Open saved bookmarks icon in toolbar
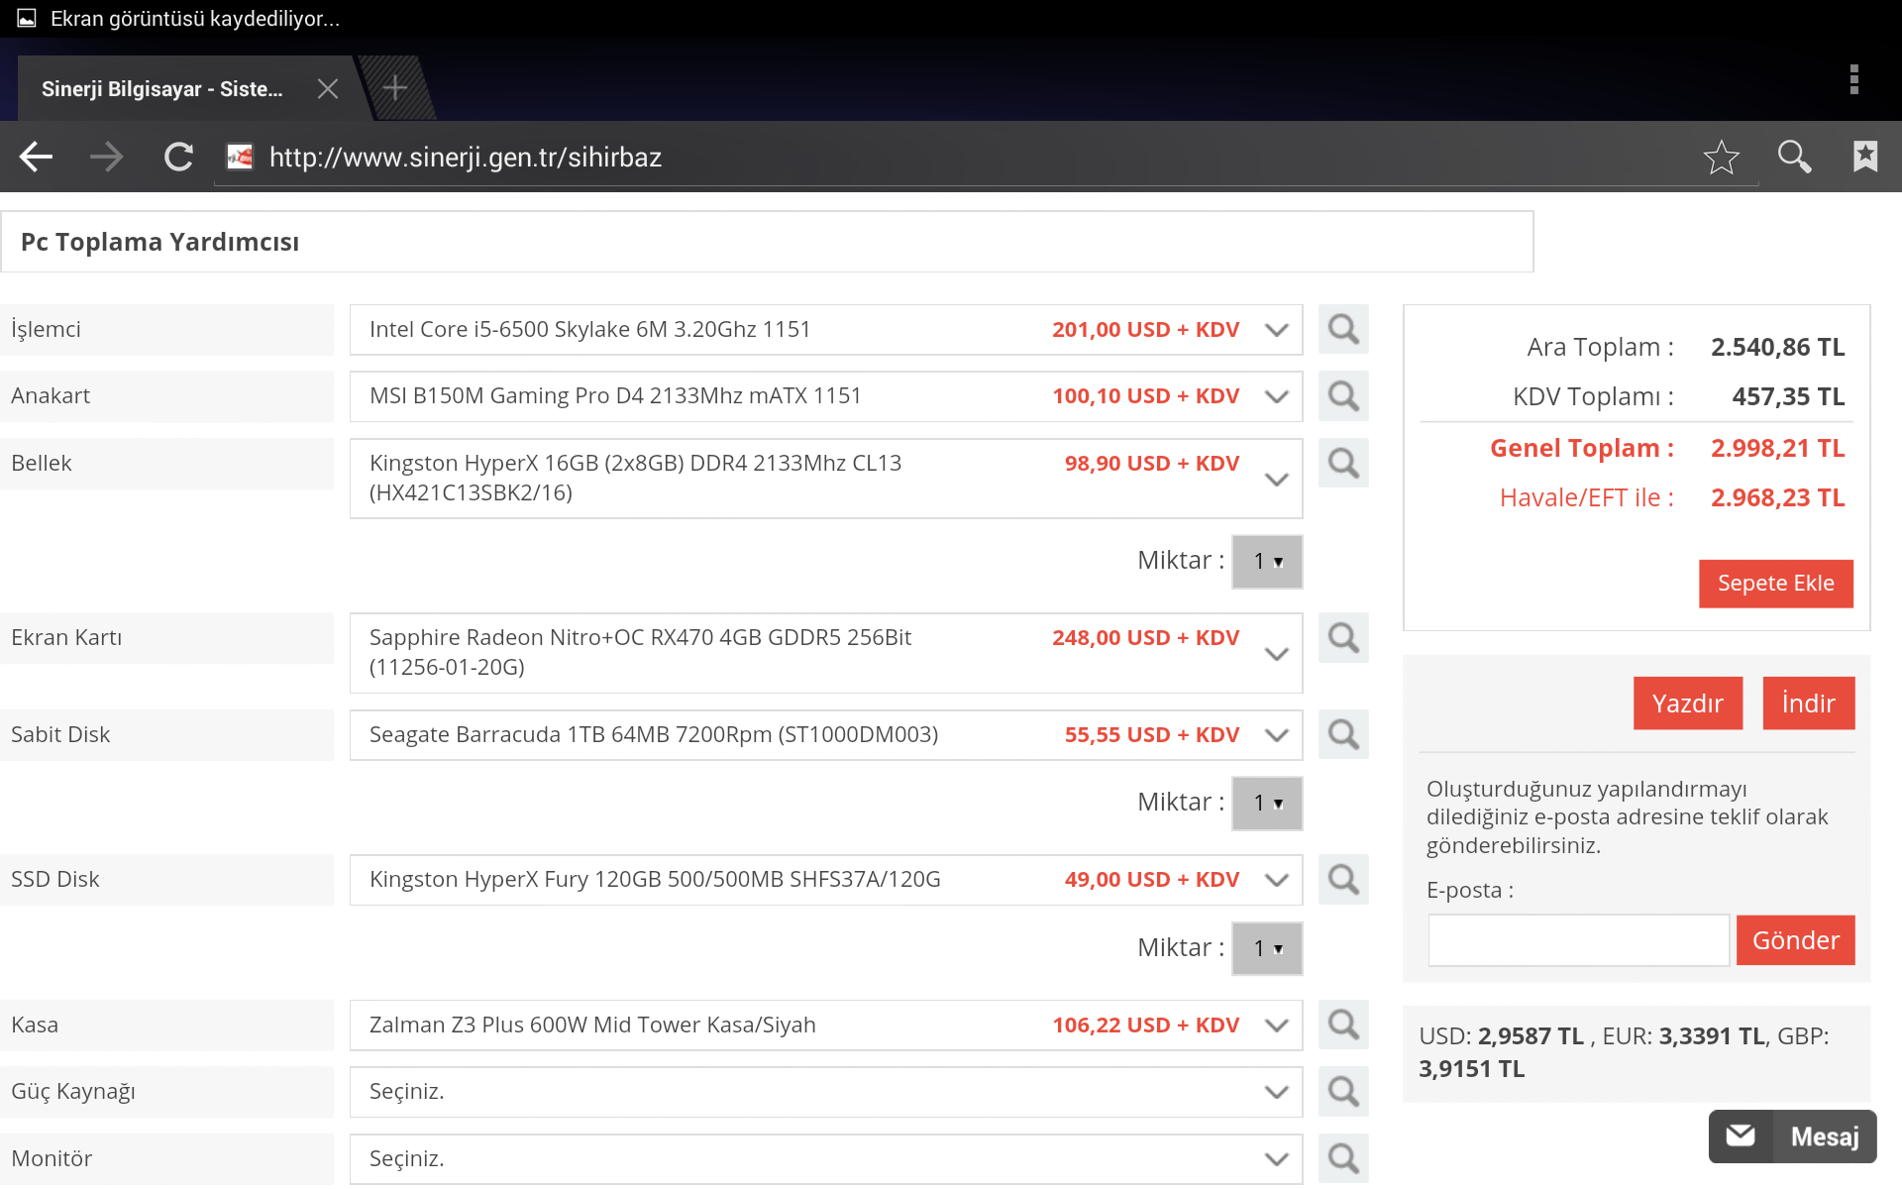Viewport: 1902px width, 1189px height. 1865,157
